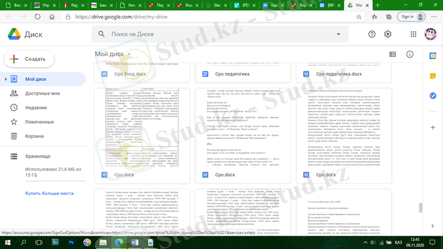Open a new browser tab
The image size is (443, 249).
pyautogui.click(x=378, y=5)
